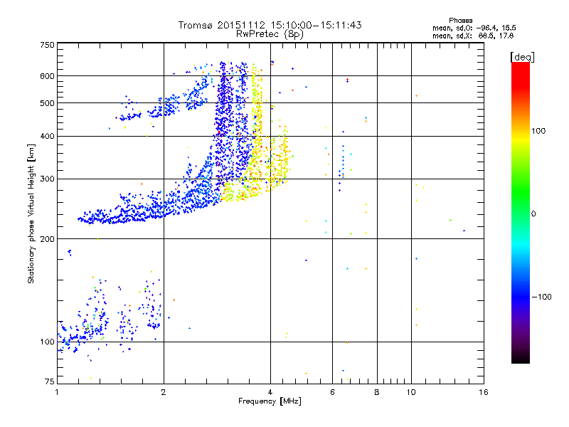
Task: Click the y-axis tick label '500'
Action: pos(47,103)
